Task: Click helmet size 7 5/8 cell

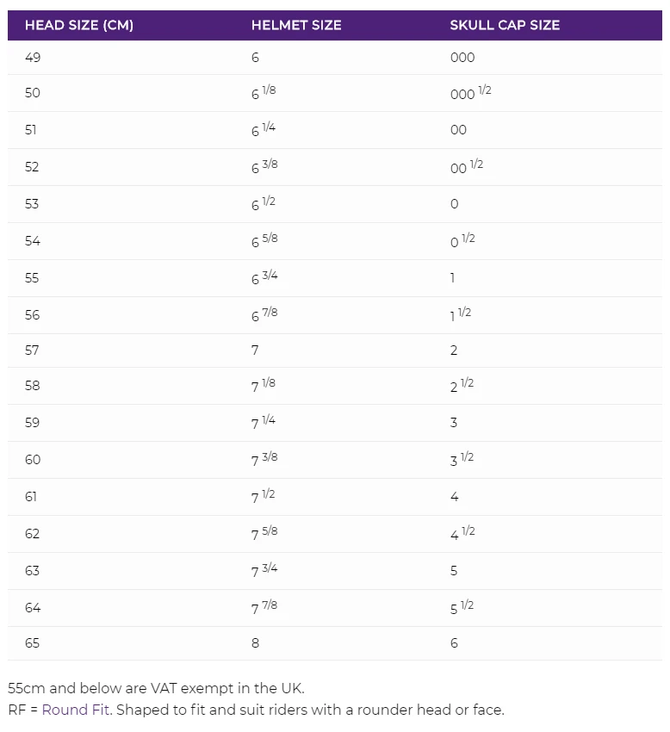Action: pyautogui.click(x=264, y=534)
